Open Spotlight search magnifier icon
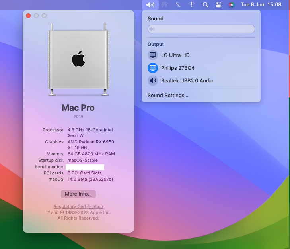 click(x=205, y=5)
